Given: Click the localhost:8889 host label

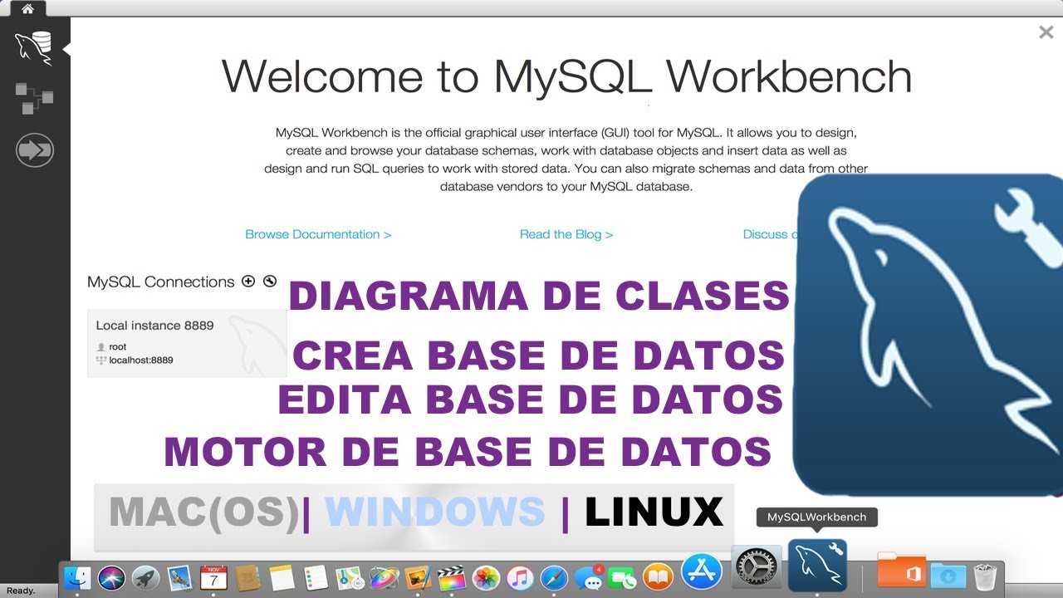Looking at the screenshot, I should click(x=141, y=360).
